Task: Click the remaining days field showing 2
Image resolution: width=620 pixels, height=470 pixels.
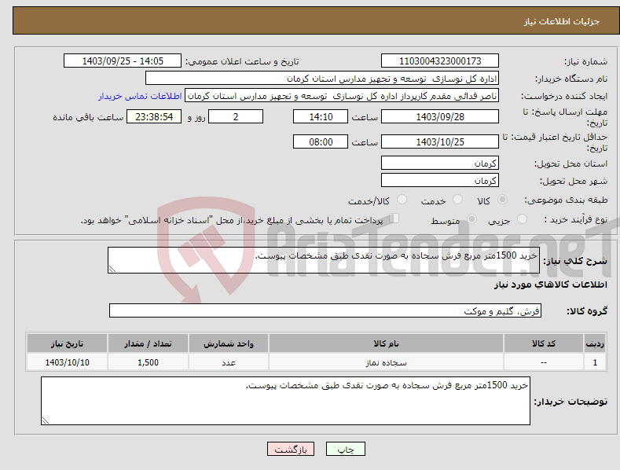Action: click(x=236, y=116)
